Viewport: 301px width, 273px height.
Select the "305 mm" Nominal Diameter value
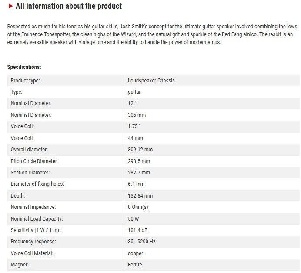pos(137,115)
